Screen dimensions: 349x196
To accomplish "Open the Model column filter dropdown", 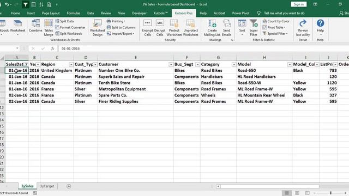I will pyautogui.click(x=290, y=64).
